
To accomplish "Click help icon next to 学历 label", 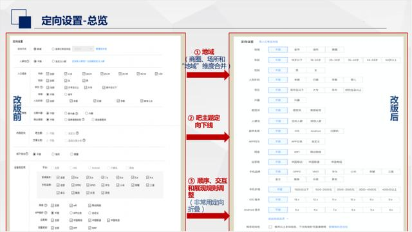I will point(41,87).
